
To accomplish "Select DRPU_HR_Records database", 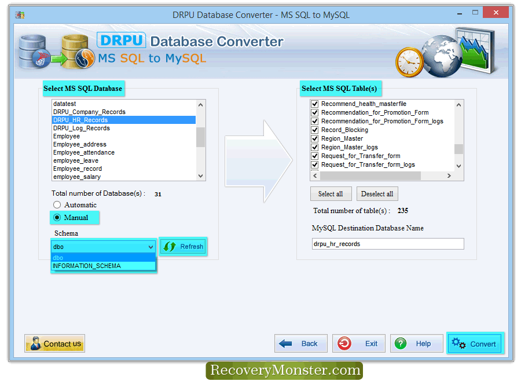I will click(x=124, y=120).
